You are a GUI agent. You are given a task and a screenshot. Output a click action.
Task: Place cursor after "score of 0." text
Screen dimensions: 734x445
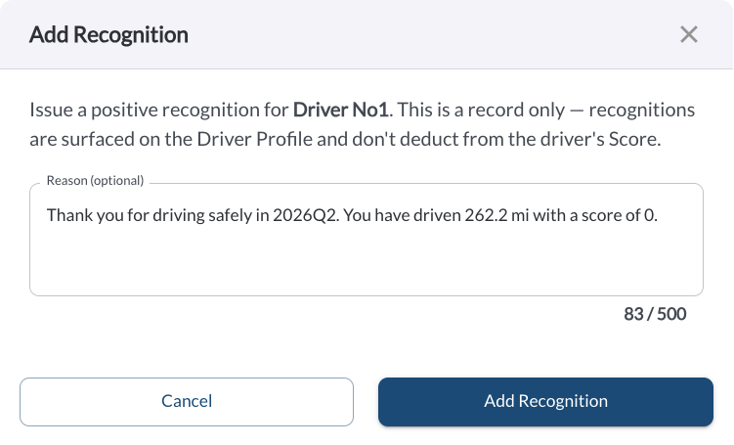[659, 215]
